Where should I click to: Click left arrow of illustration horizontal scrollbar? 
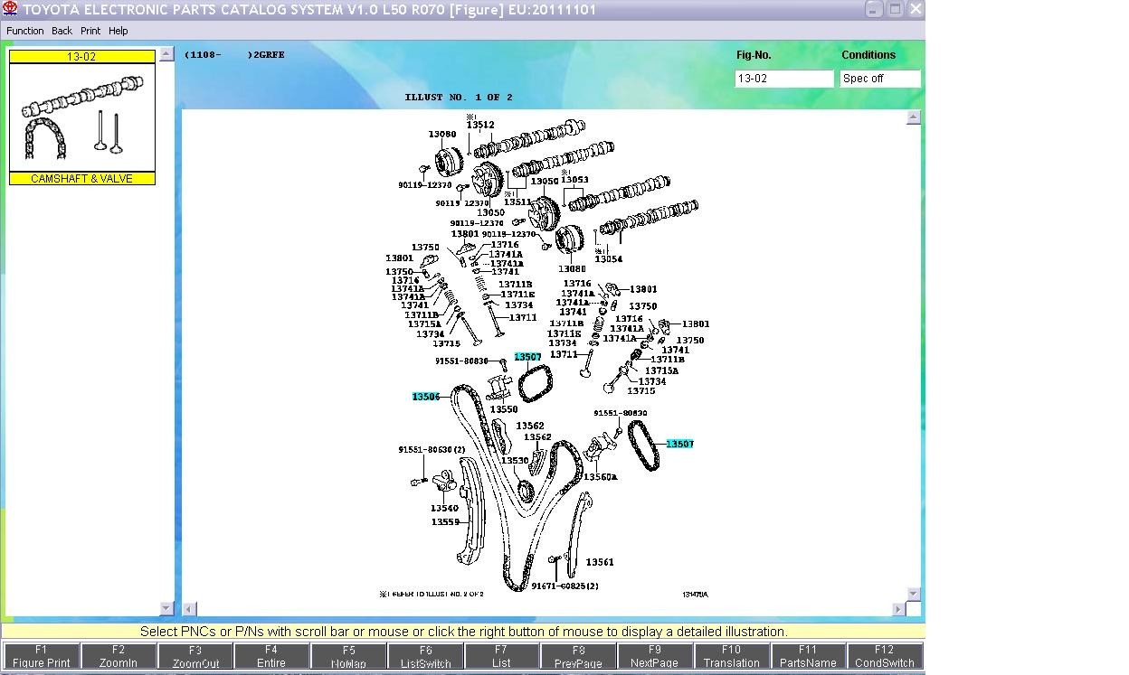[189, 609]
